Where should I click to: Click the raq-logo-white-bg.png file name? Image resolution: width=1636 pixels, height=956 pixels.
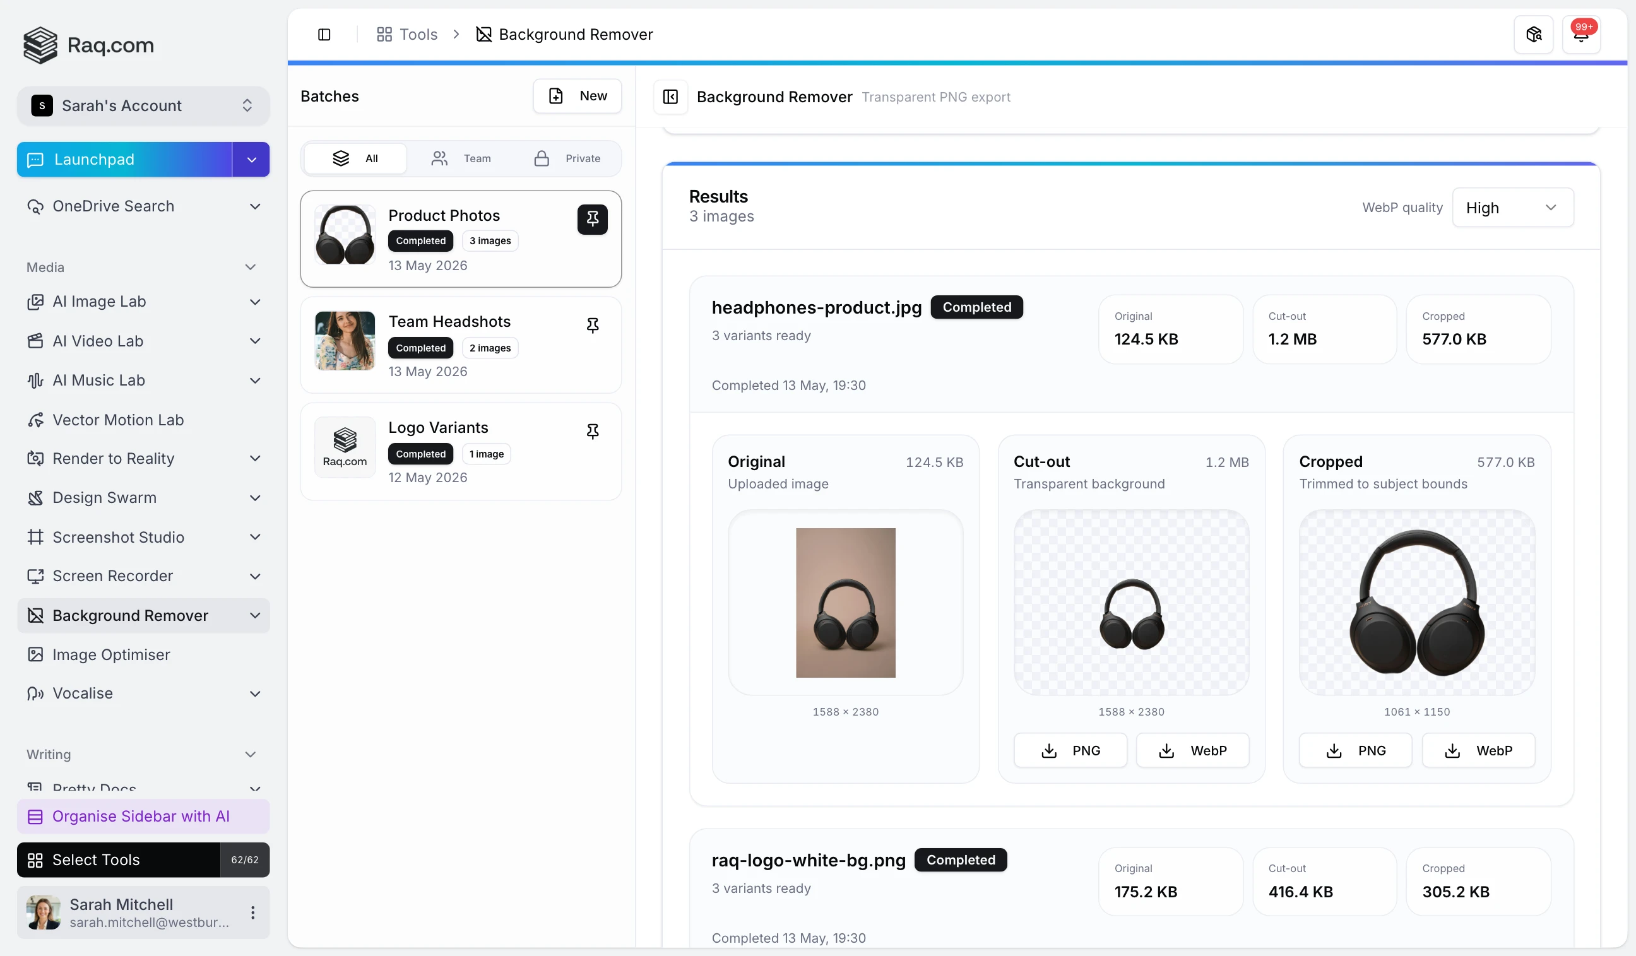pos(809,861)
